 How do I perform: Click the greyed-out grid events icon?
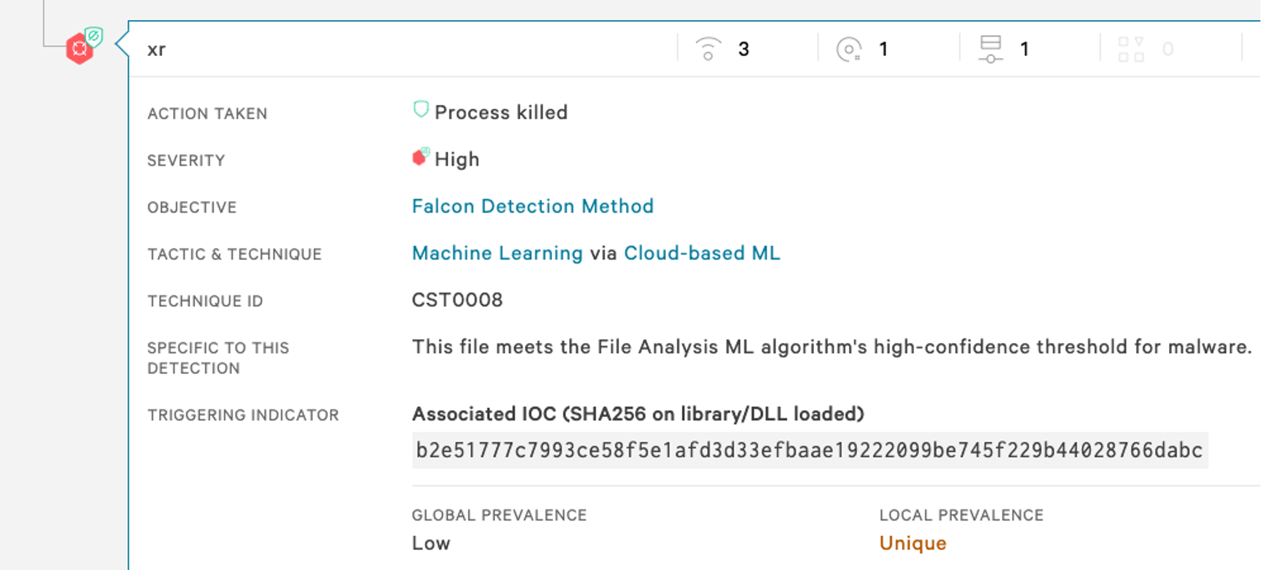(x=1131, y=49)
